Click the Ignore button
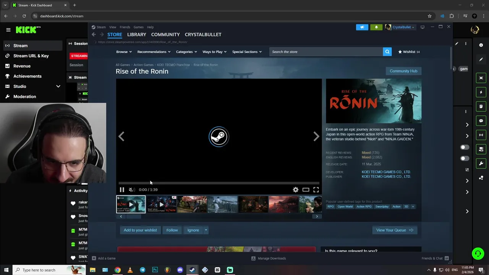Screen dimensions: 489x275 (x=193, y=230)
